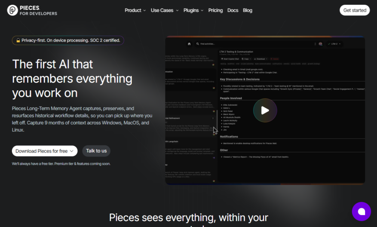Expand the Product menu

coord(135,10)
